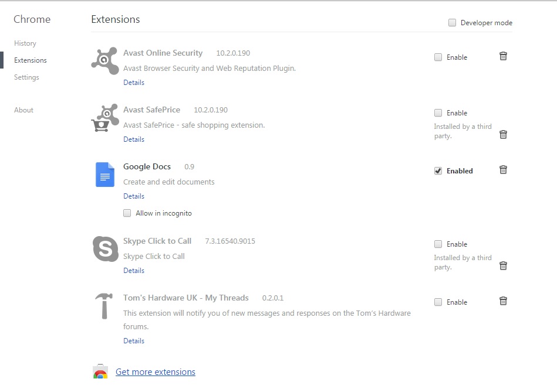Delete the Avast Online Security extension
This screenshot has width=557, height=389.
coord(503,56)
